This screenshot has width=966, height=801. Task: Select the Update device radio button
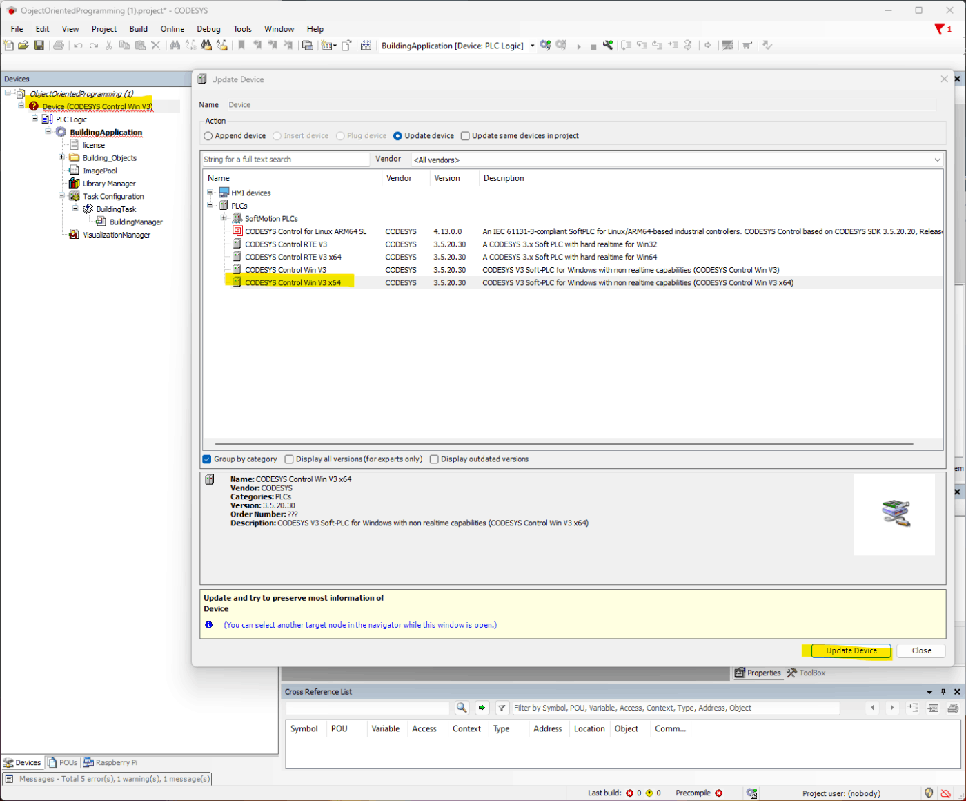pos(397,136)
